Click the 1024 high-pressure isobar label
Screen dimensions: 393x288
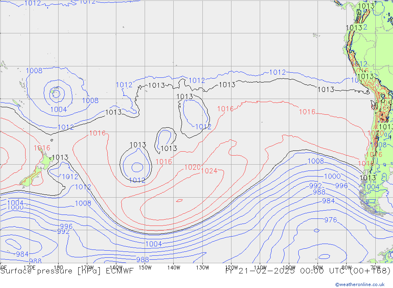(209, 171)
